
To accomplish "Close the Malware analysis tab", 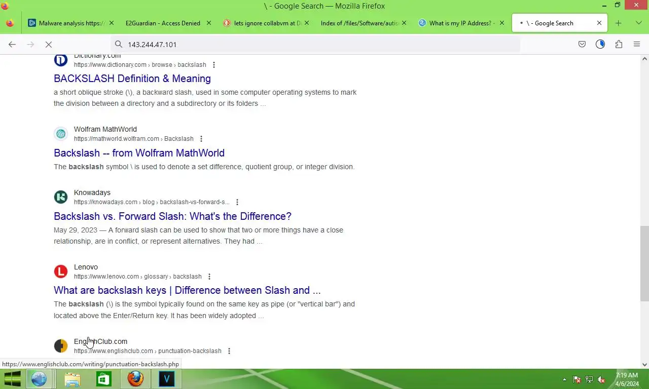I will [112, 23].
